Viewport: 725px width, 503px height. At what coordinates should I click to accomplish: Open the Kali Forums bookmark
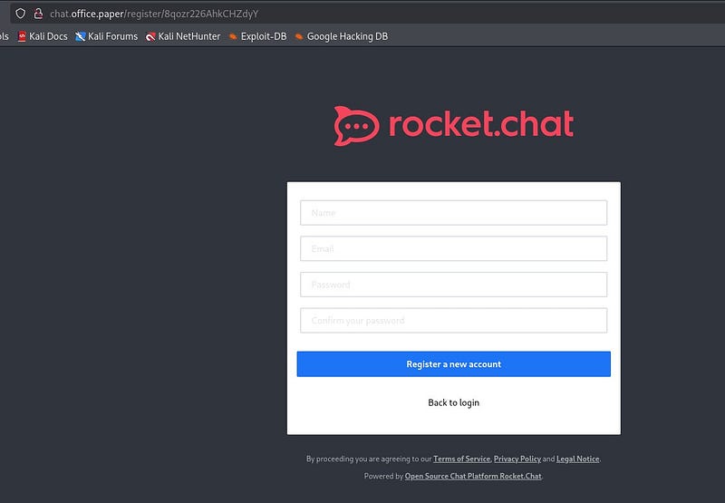(107, 36)
